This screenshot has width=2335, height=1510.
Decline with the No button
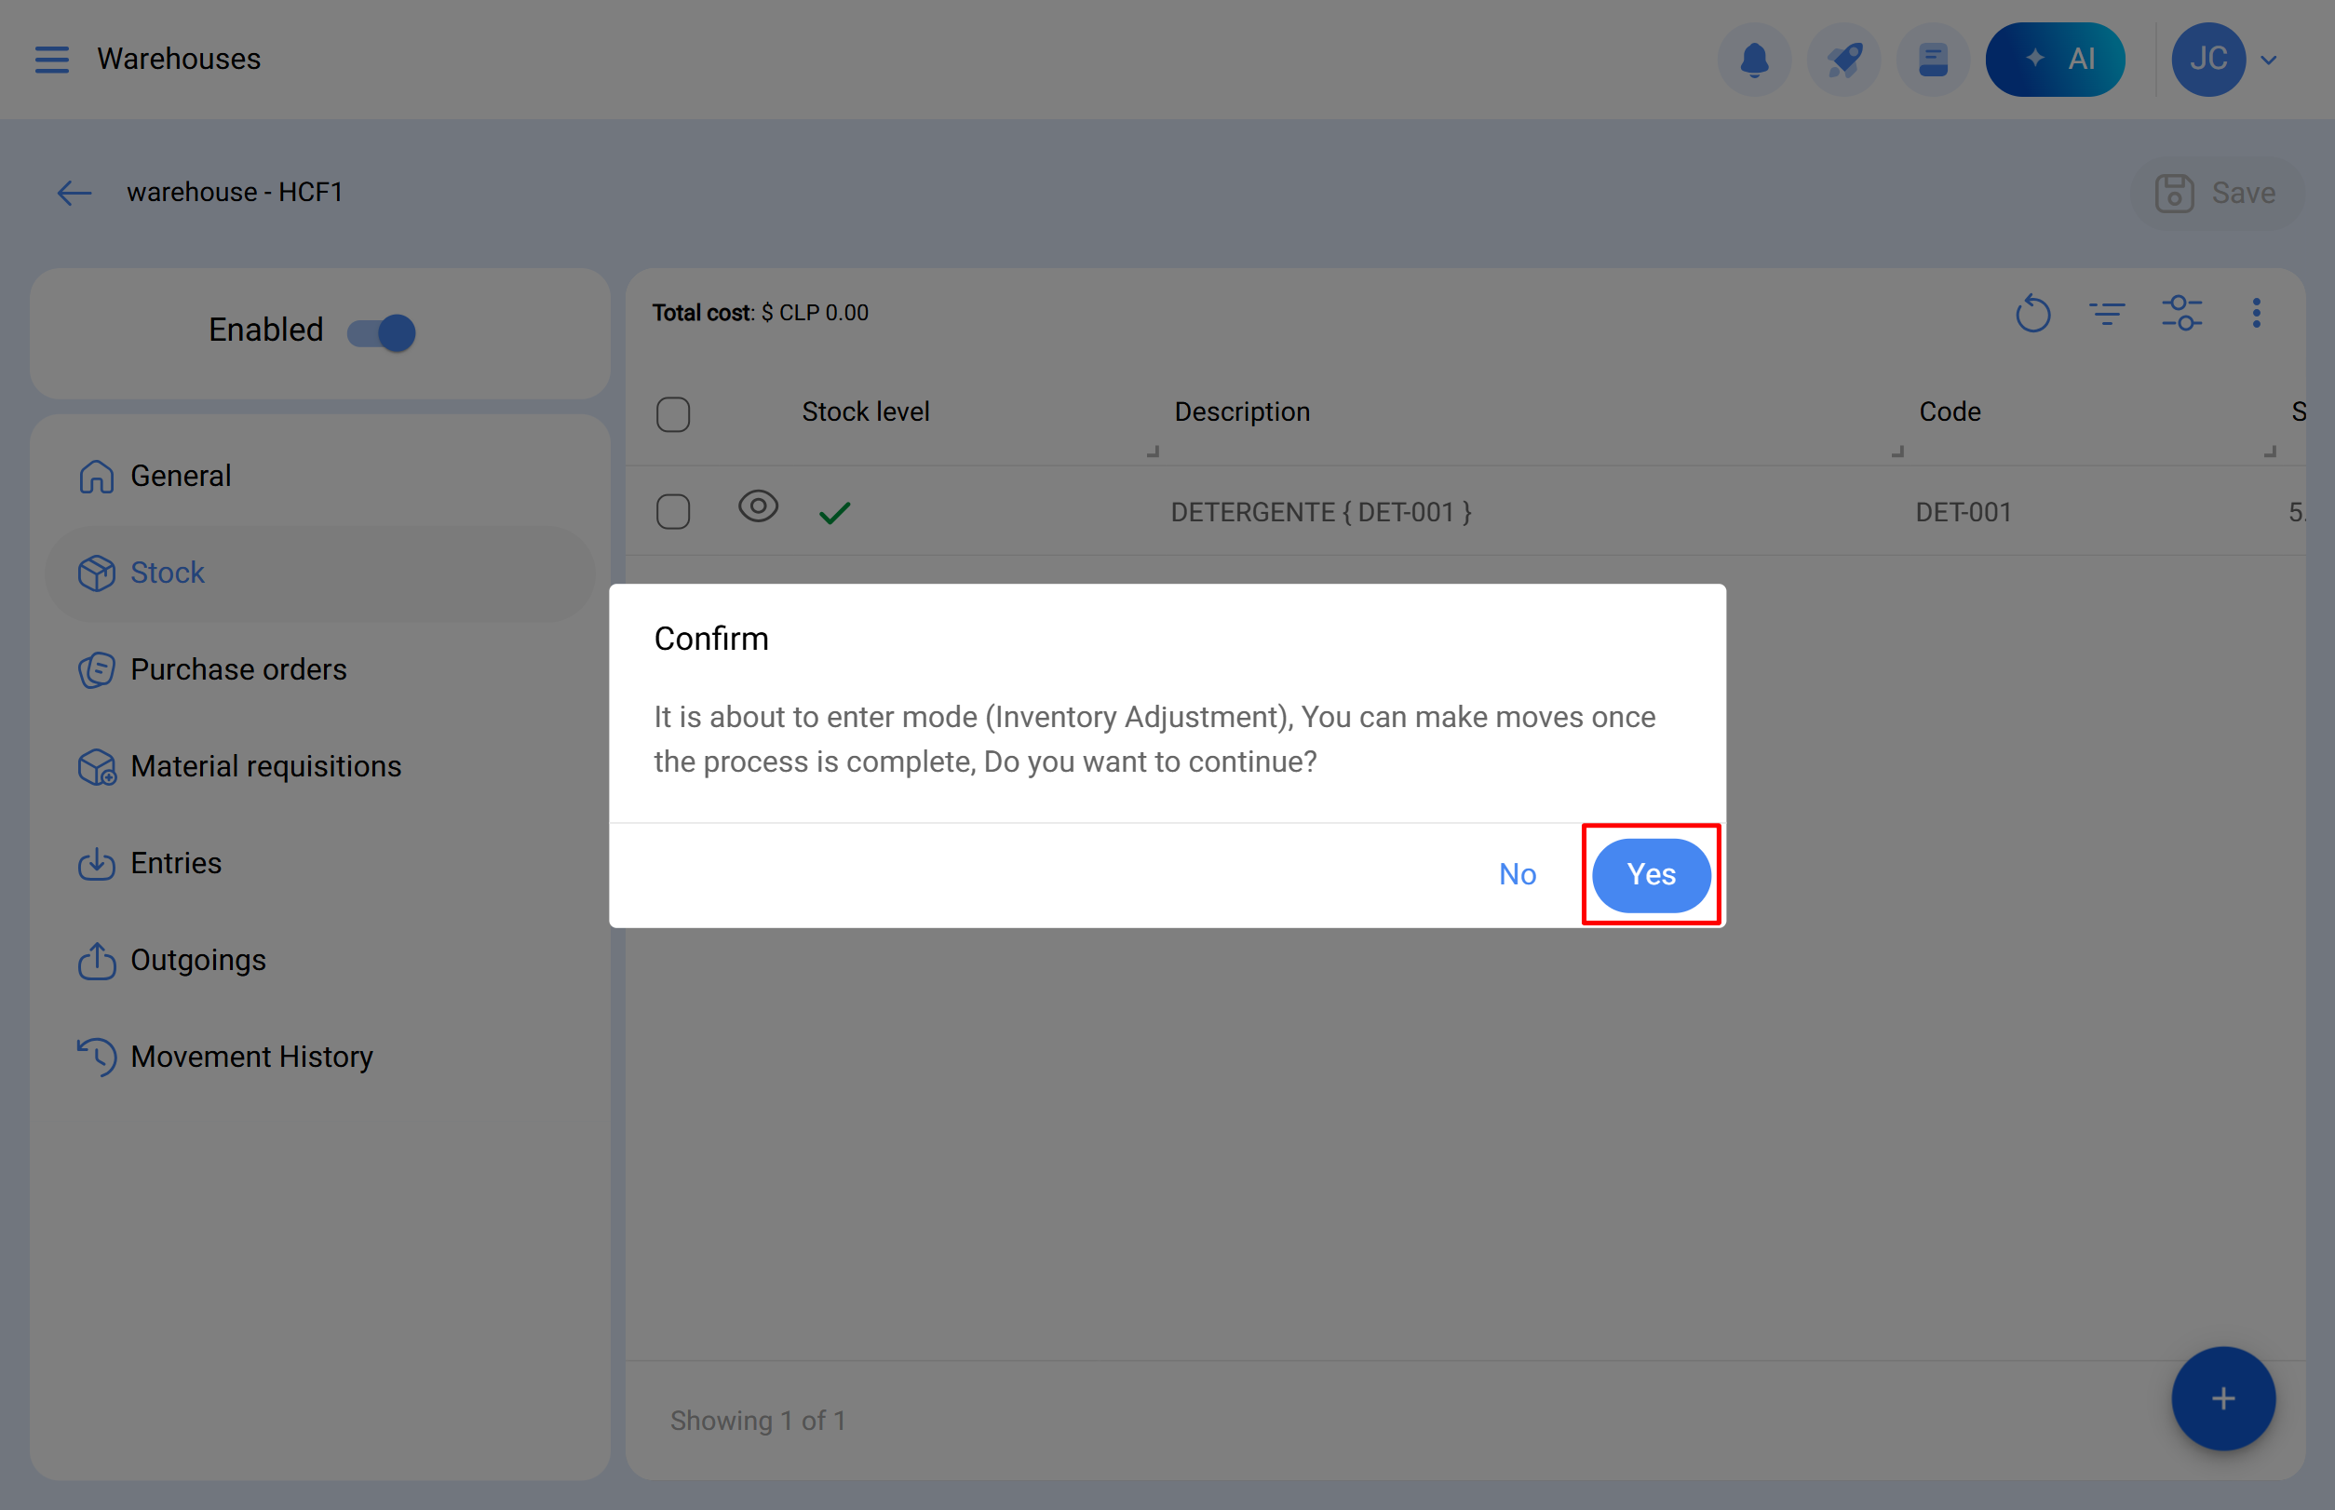(1516, 873)
